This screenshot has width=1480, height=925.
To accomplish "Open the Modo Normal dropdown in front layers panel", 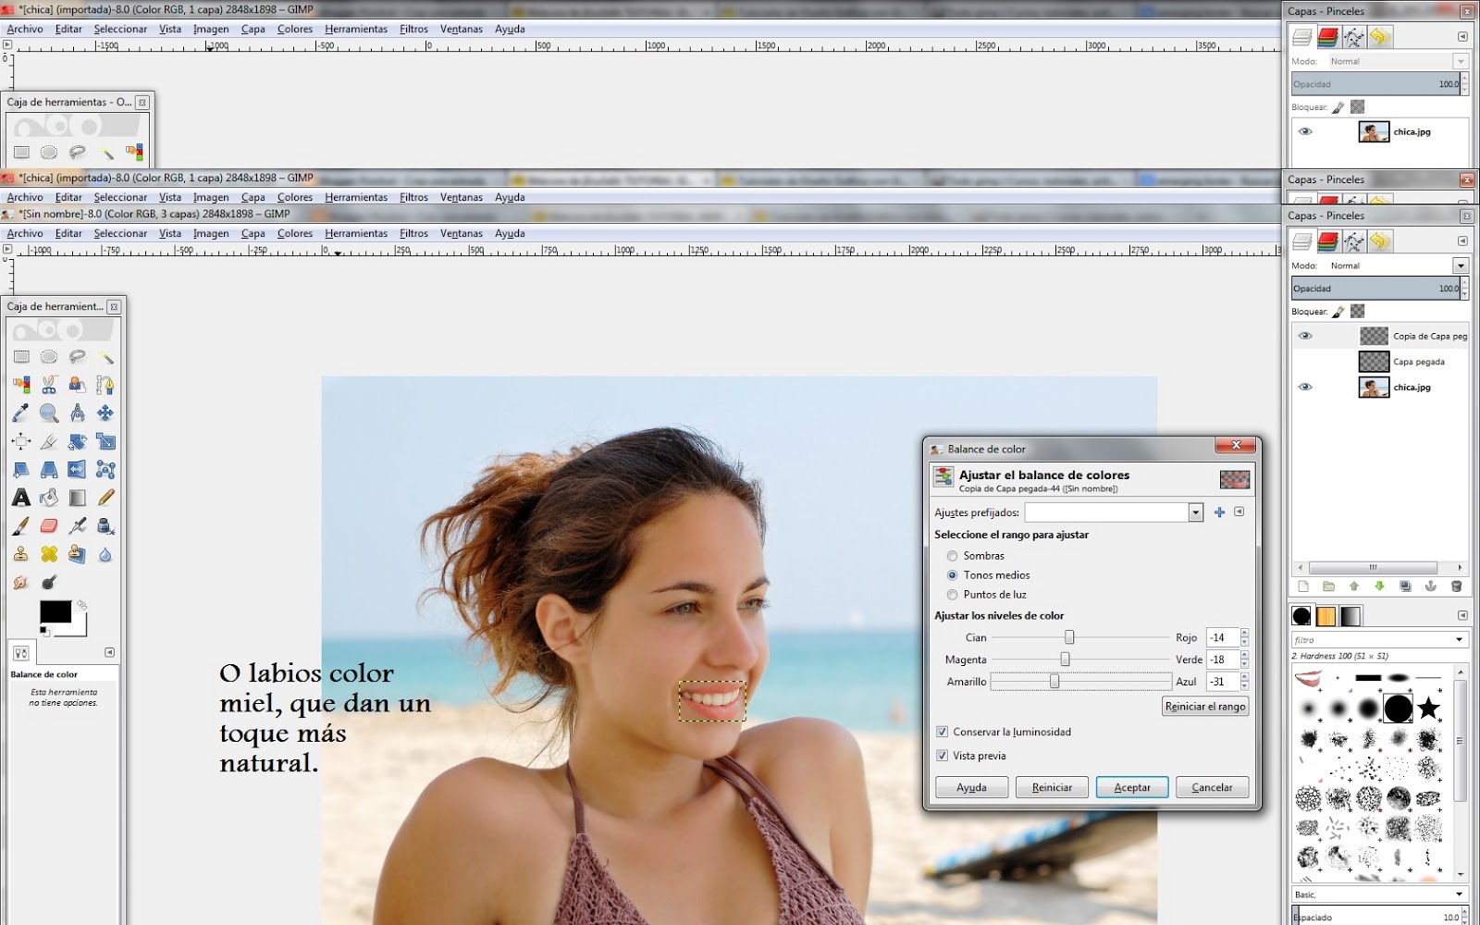I will 1461,265.
